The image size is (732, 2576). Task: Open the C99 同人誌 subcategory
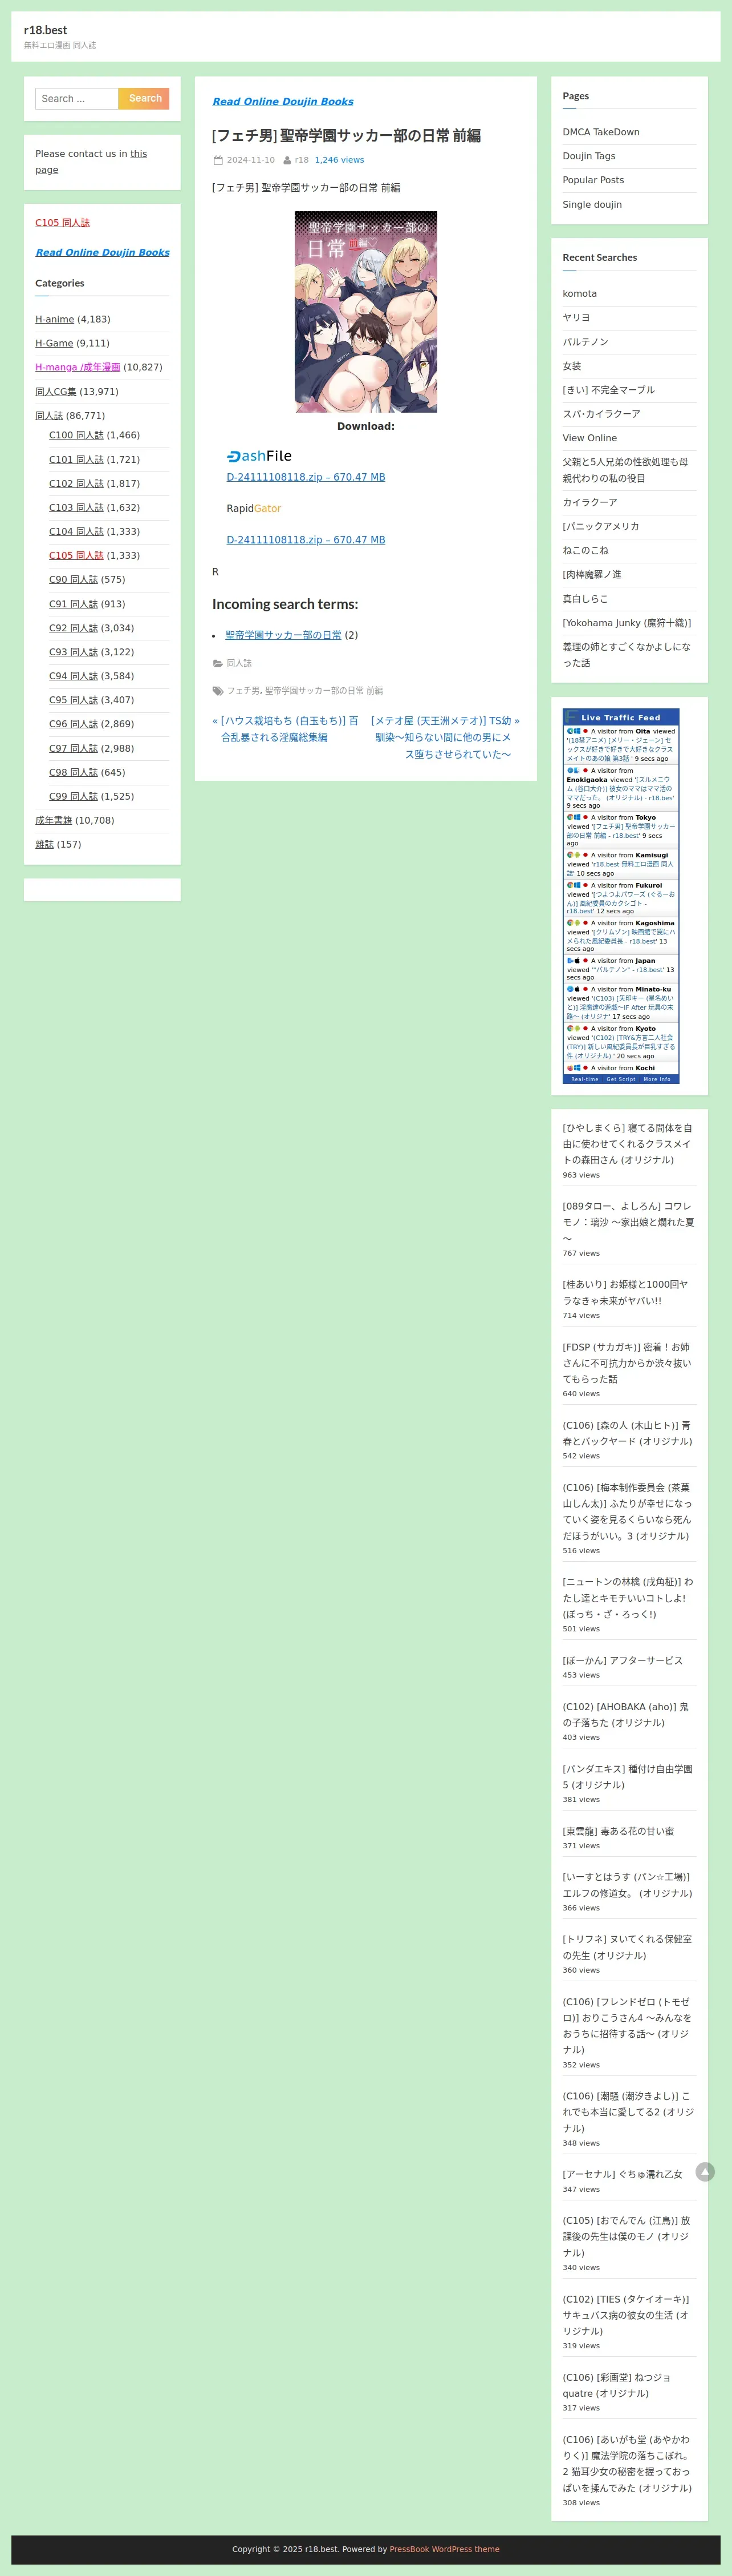[74, 796]
